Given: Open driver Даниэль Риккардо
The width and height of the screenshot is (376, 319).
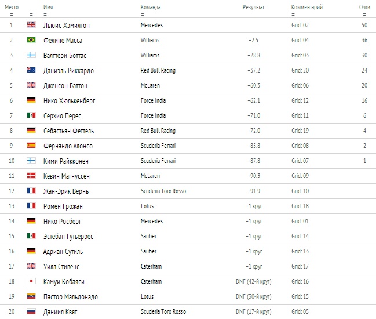Looking at the screenshot, I should pos(68,71).
